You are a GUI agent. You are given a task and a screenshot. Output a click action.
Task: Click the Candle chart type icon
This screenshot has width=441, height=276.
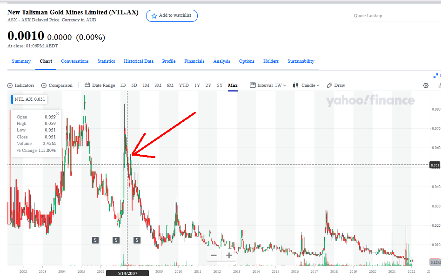tap(295, 85)
